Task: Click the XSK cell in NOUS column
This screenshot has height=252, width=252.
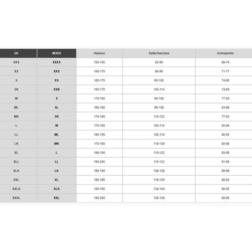Action: (x=57, y=89)
